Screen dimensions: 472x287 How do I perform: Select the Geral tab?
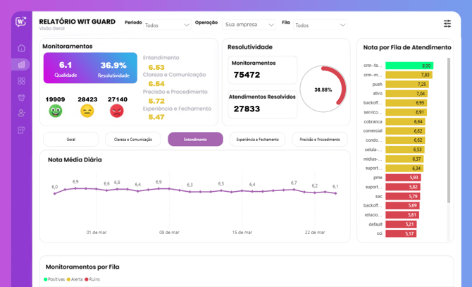(71, 140)
